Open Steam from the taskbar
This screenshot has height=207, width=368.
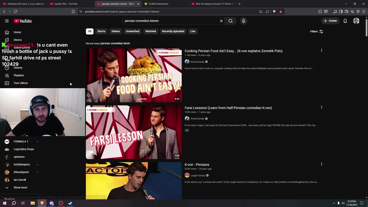click(70, 203)
